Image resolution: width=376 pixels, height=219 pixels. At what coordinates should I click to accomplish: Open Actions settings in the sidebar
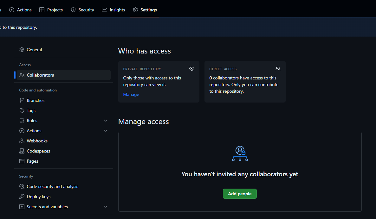[64, 131]
